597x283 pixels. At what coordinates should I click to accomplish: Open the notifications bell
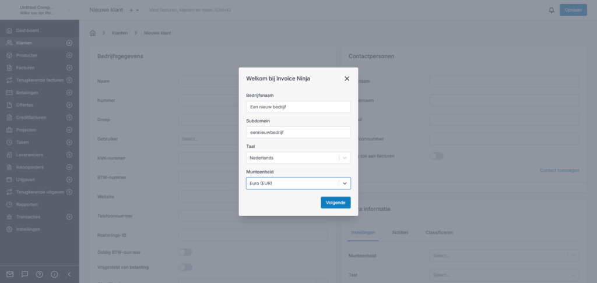552,10
